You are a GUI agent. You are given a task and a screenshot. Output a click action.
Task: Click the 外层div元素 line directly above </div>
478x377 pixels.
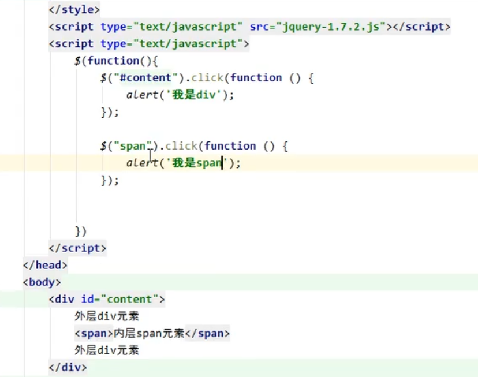pyautogui.click(x=107, y=350)
